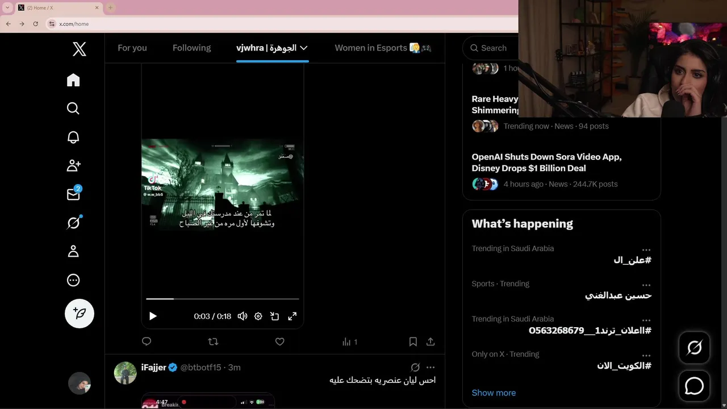Open options for حسين عبدالغني trend

[x=646, y=285]
